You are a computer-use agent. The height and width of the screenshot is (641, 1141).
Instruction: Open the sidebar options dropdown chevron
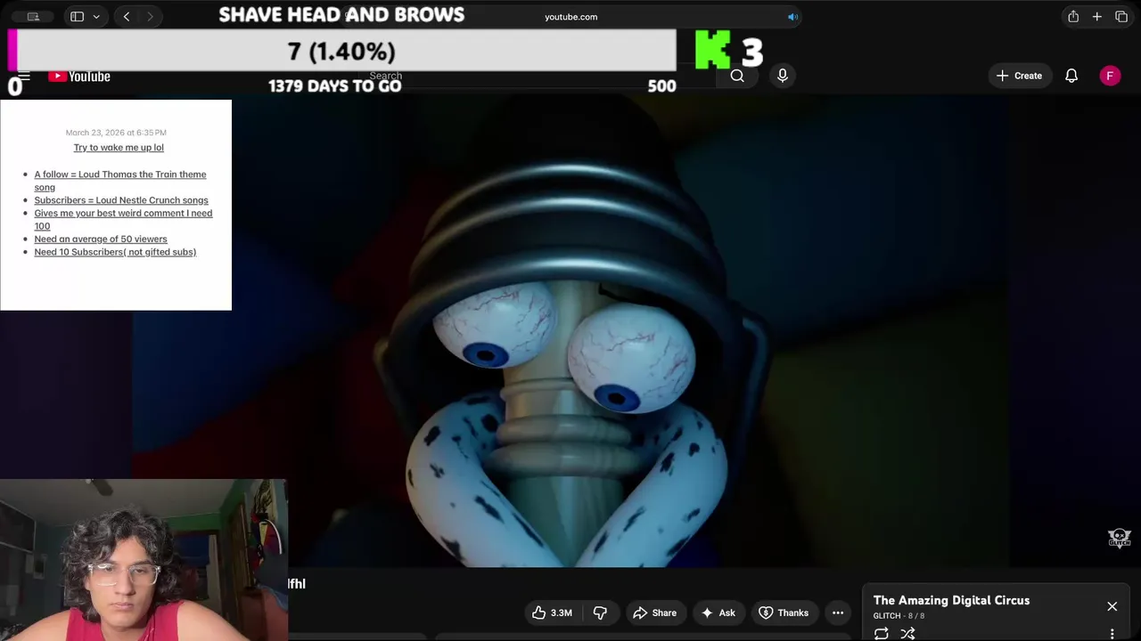pyautogui.click(x=96, y=17)
